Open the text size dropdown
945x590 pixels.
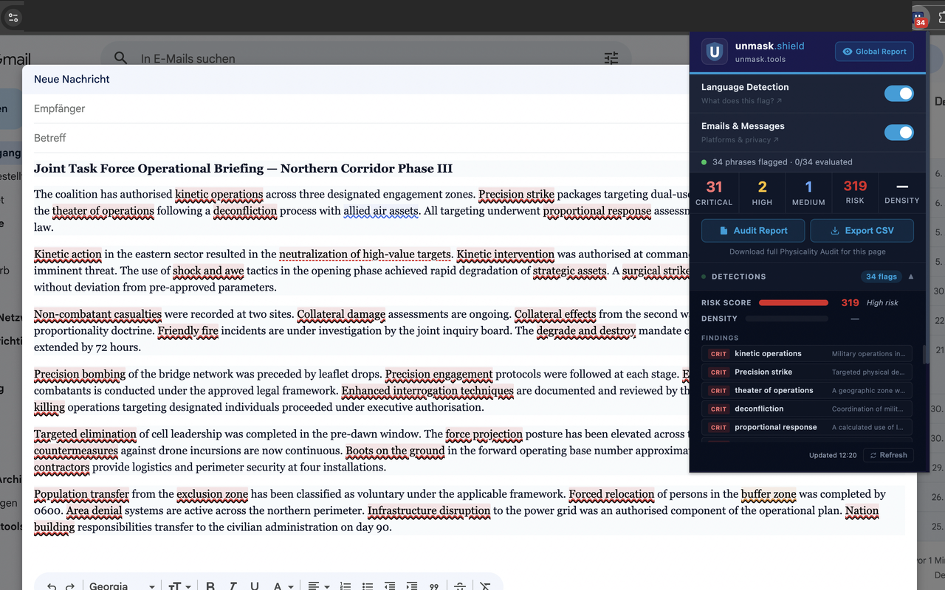click(179, 586)
